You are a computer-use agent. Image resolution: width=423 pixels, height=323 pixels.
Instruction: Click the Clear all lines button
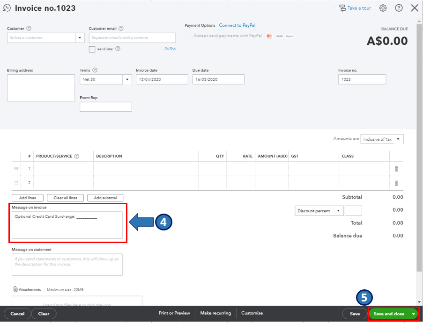[65, 198]
